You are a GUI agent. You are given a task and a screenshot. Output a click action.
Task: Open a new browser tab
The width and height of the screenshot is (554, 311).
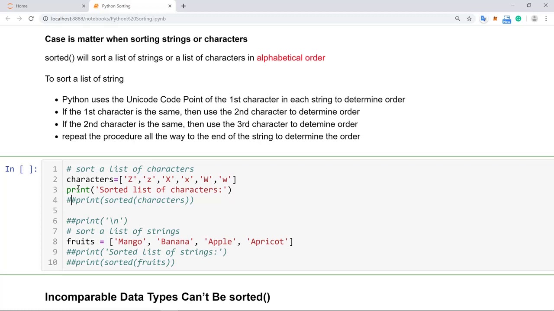pyautogui.click(x=184, y=6)
